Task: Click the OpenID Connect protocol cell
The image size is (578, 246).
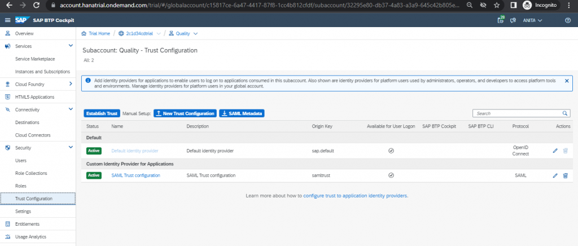Action: pyautogui.click(x=520, y=151)
